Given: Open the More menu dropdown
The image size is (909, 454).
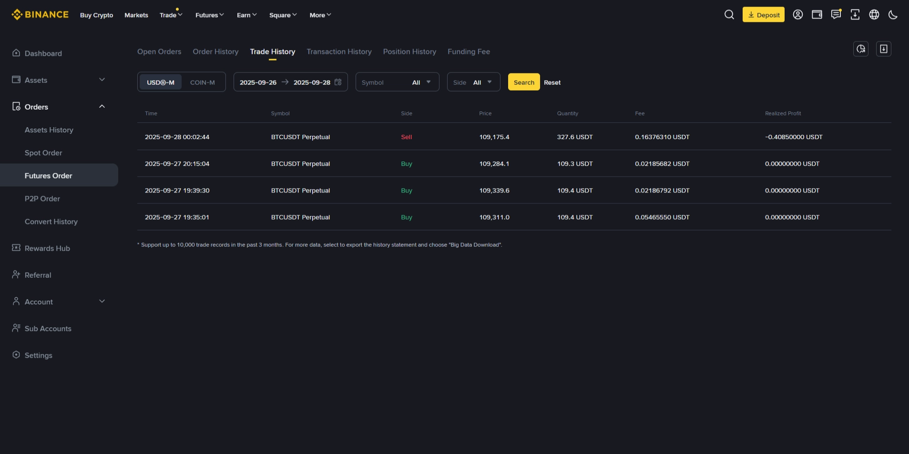Looking at the screenshot, I should (320, 15).
